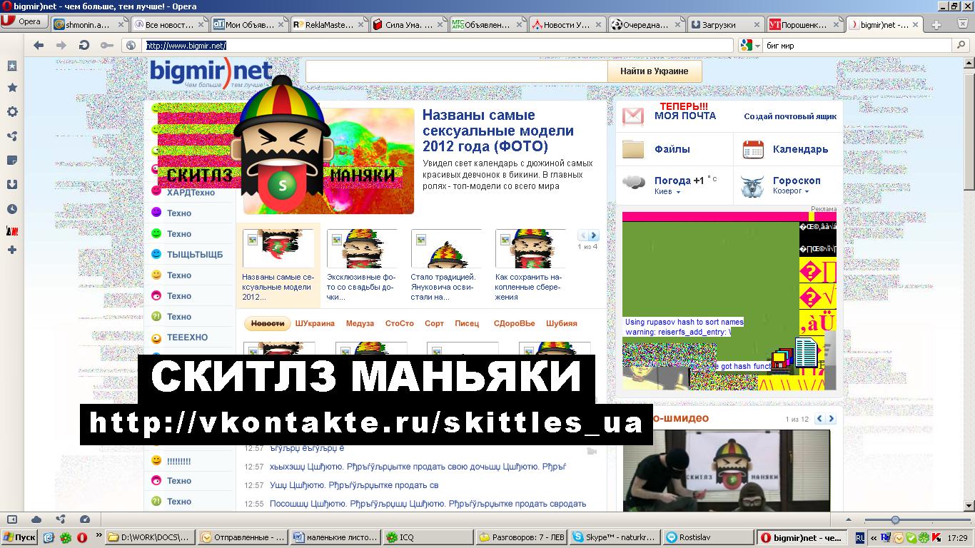Open the Google search engine dropdown
Screen dimensions: 975x548
tap(749, 46)
